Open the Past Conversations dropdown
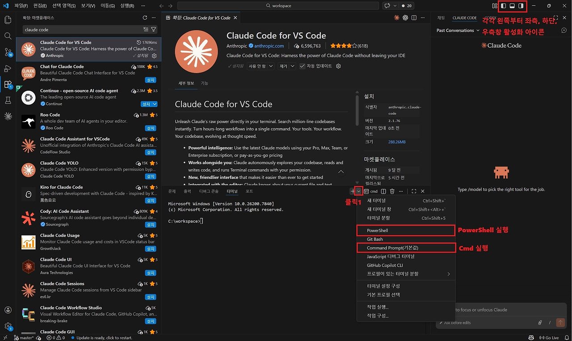The image size is (572, 341). [458, 30]
